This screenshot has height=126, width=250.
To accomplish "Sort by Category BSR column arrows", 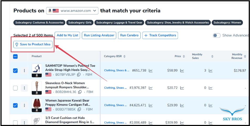I will (125, 56).
